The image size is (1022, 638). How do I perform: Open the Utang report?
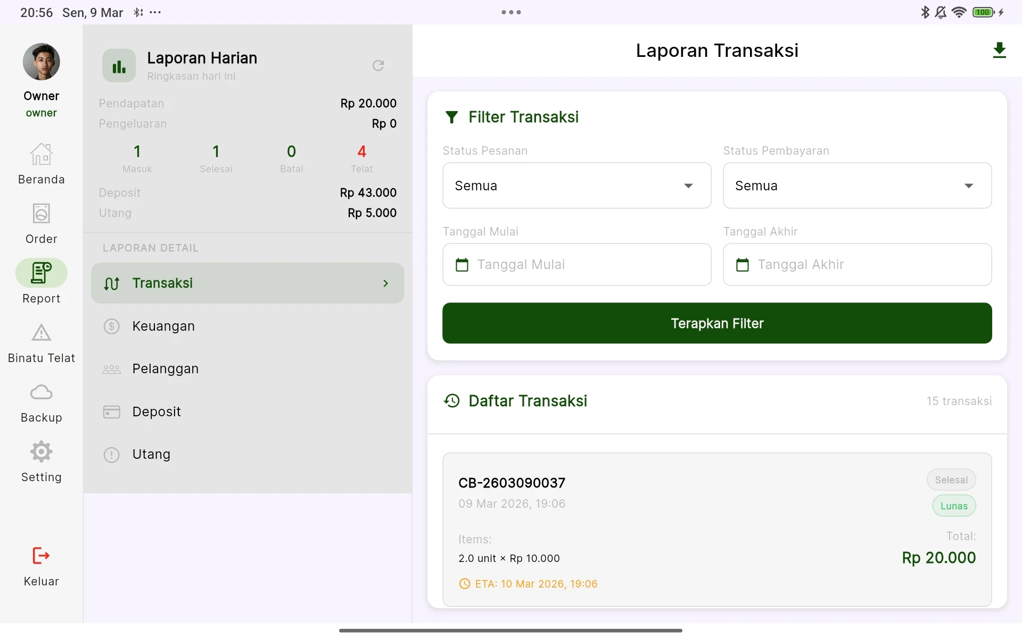(x=248, y=455)
